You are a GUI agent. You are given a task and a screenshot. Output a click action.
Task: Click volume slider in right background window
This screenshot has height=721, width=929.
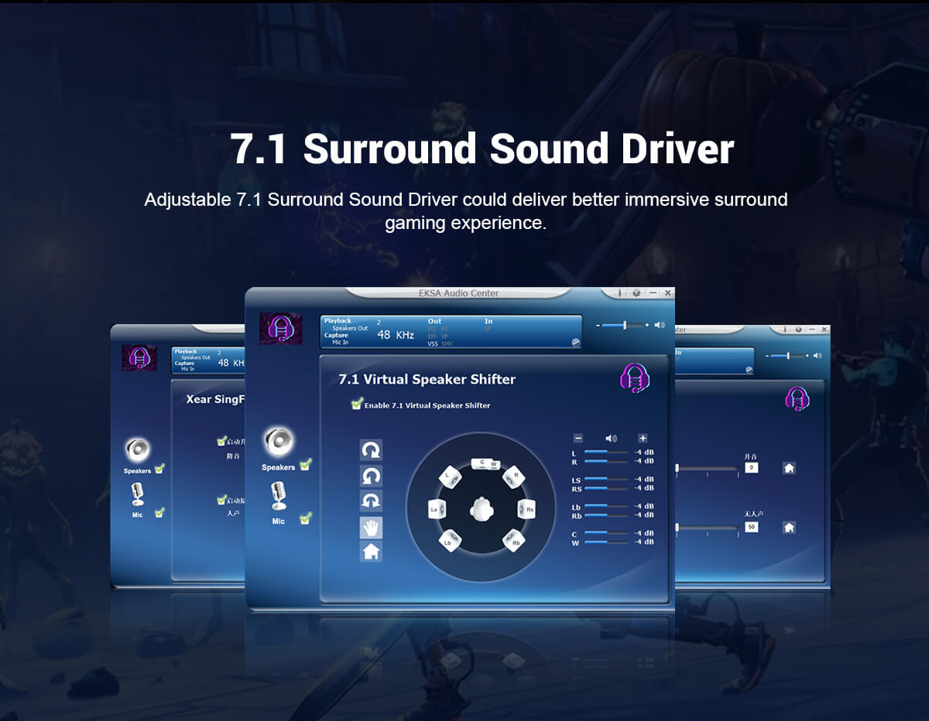787,355
